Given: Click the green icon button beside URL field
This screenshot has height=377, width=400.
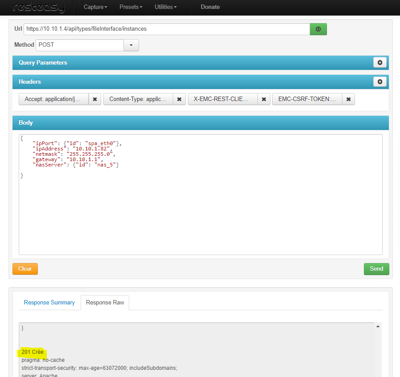Looking at the screenshot, I should tap(318, 29).
